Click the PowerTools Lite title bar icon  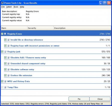pyautogui.click(x=2, y=3)
